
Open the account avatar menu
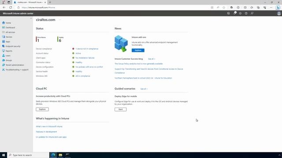pos(279,14)
